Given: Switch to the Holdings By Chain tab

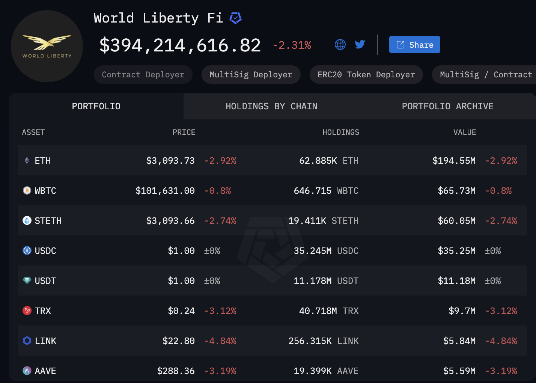Looking at the screenshot, I should (271, 106).
